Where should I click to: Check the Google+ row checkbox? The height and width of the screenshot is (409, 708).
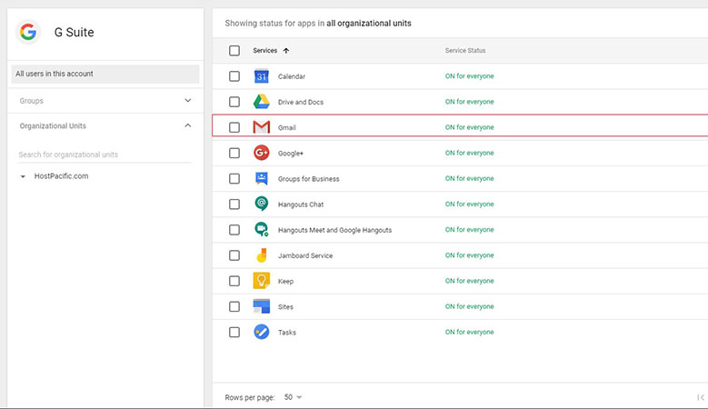pyautogui.click(x=234, y=153)
